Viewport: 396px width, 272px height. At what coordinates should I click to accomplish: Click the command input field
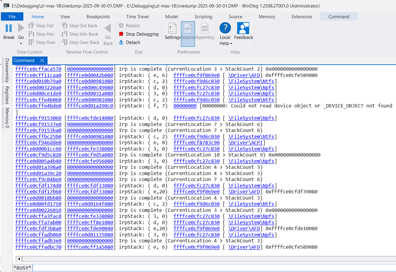213,268
